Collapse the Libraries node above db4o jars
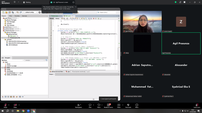 (x=3, y=40)
